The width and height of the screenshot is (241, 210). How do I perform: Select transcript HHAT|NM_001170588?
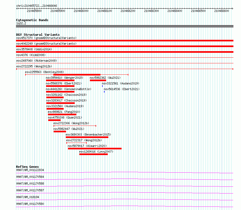30,183
